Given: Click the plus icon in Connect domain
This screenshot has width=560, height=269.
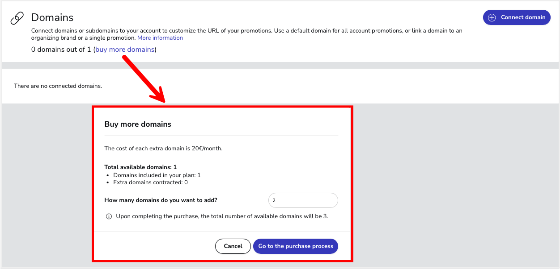Looking at the screenshot, I should pyautogui.click(x=492, y=17).
